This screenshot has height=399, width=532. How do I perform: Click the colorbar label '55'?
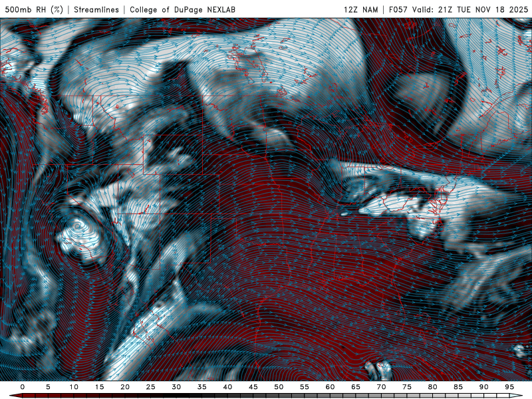[x=305, y=387]
